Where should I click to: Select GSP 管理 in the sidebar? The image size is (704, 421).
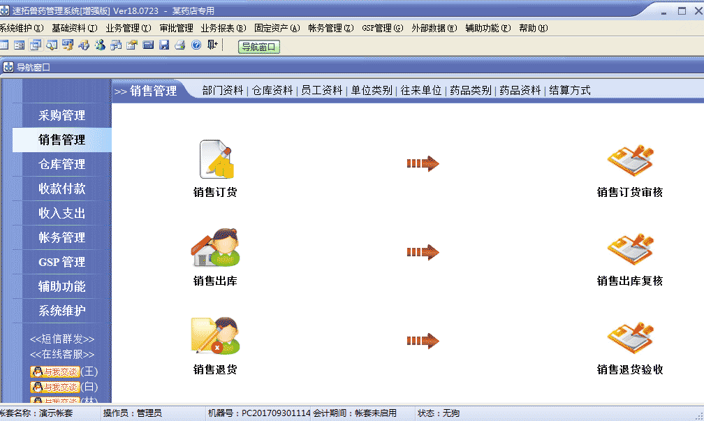62,262
